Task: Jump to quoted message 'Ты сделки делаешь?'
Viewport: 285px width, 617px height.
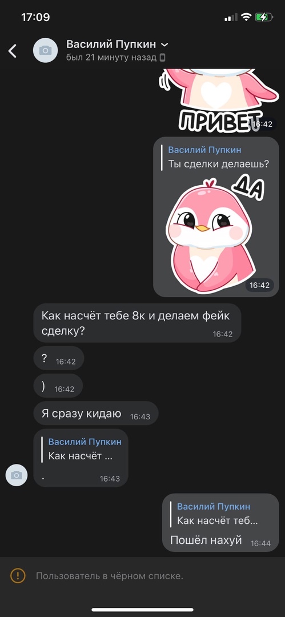Action: (216, 158)
